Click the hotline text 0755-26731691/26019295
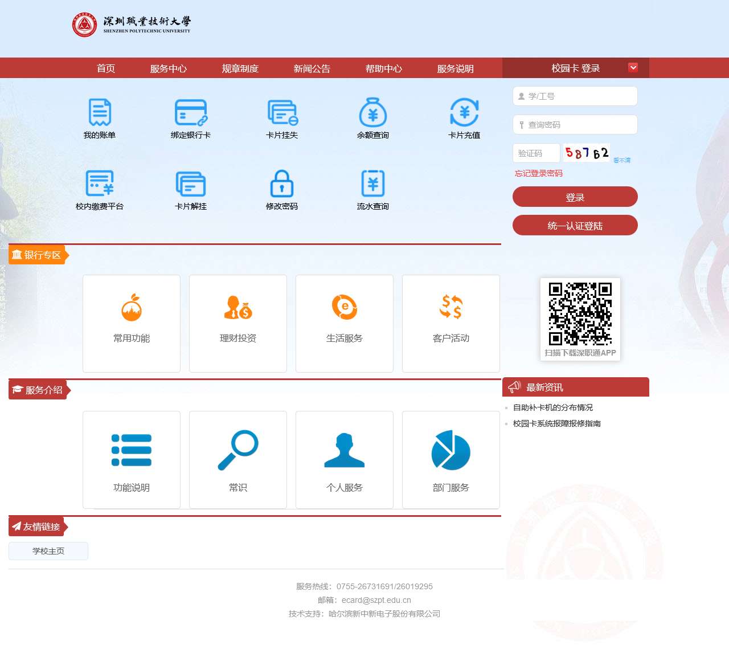Image resolution: width=729 pixels, height=665 pixels. tap(384, 586)
